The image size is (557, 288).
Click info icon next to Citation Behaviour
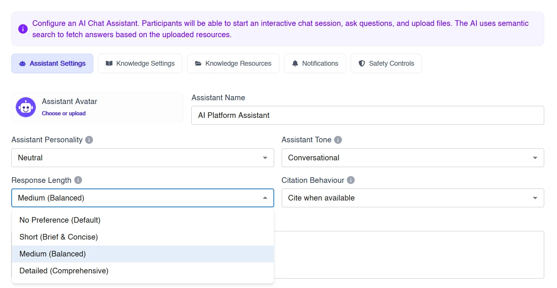click(351, 180)
